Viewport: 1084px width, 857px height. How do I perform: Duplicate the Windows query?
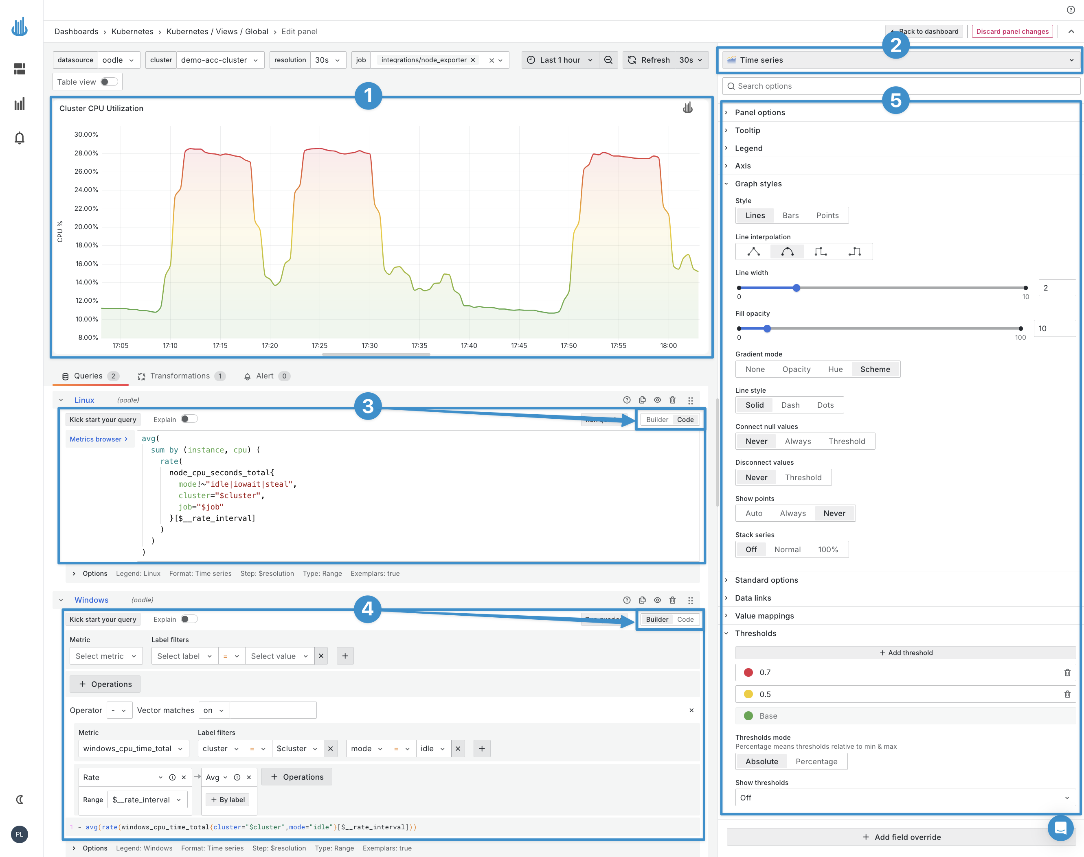pos(642,600)
